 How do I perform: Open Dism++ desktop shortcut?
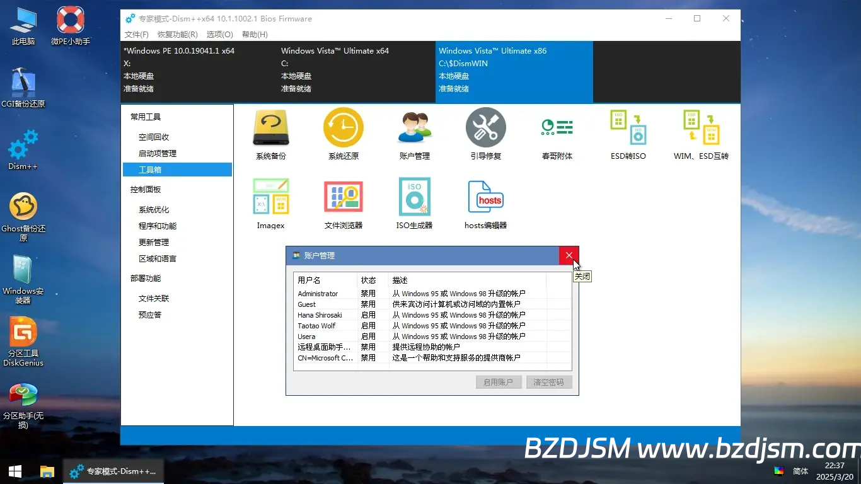23,150
